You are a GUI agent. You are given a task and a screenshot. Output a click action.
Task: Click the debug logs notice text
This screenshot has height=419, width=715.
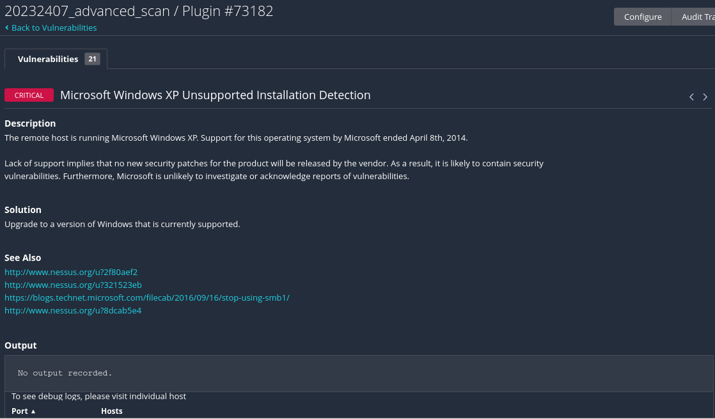(x=99, y=397)
